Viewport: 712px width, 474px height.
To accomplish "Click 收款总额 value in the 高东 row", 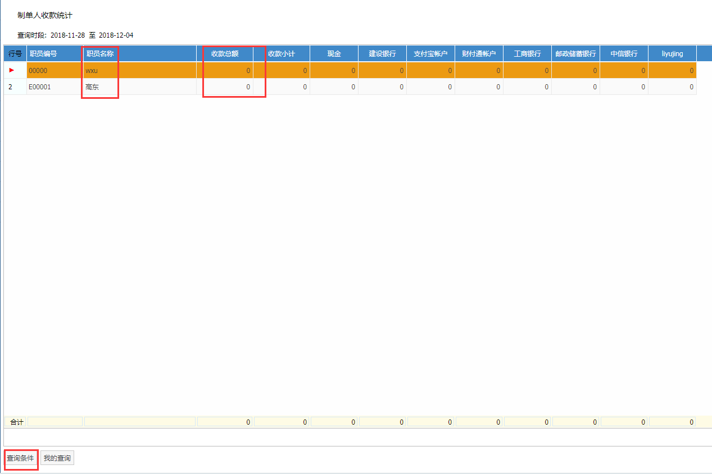I will pyautogui.click(x=225, y=87).
